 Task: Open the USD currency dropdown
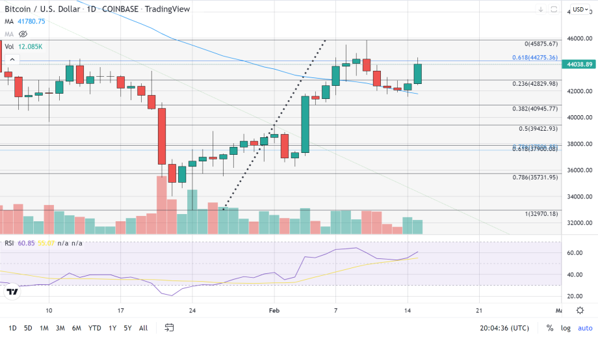580,10
